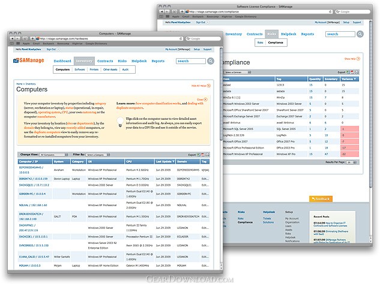The width and height of the screenshot is (380, 284).
Task: Sort by the Variance column header
Action: point(349,79)
